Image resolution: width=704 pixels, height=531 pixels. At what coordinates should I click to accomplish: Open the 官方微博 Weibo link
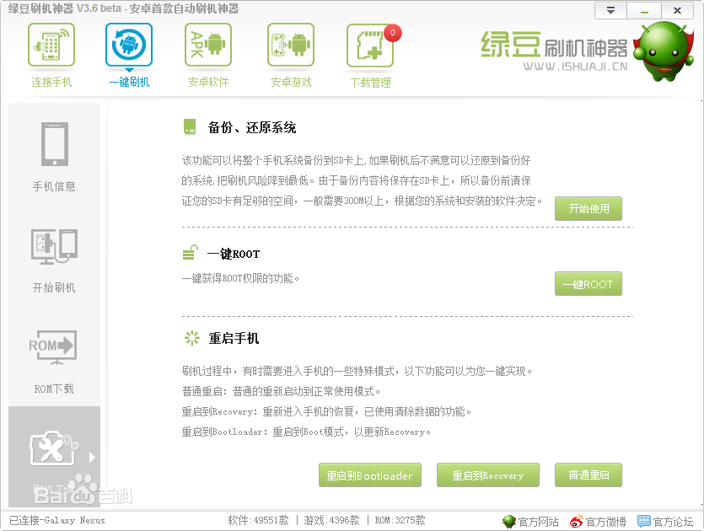(x=598, y=522)
